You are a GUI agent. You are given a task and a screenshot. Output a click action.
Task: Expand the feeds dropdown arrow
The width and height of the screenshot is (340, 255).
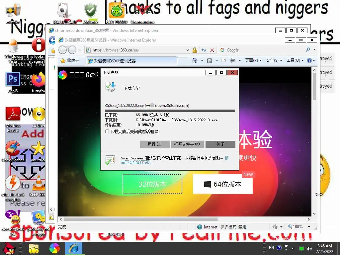coord(217,60)
